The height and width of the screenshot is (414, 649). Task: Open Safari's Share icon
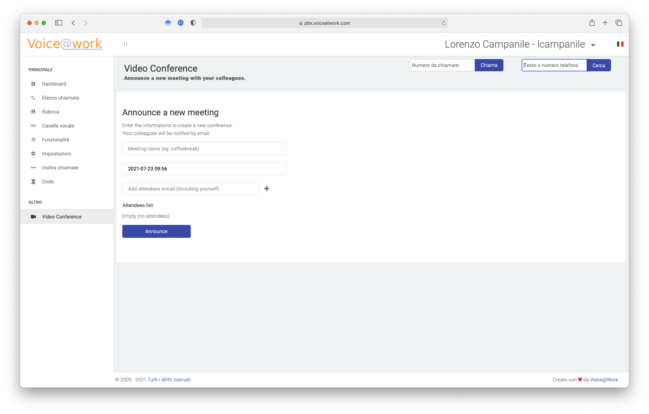[x=592, y=23]
